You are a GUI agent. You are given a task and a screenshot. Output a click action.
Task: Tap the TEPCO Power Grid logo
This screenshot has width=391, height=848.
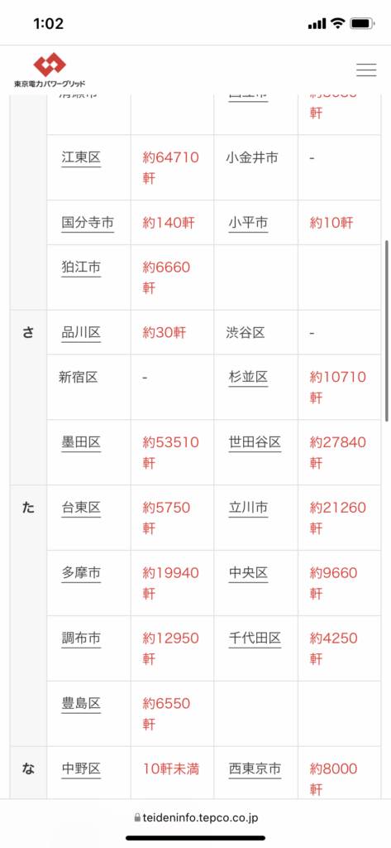(x=50, y=70)
